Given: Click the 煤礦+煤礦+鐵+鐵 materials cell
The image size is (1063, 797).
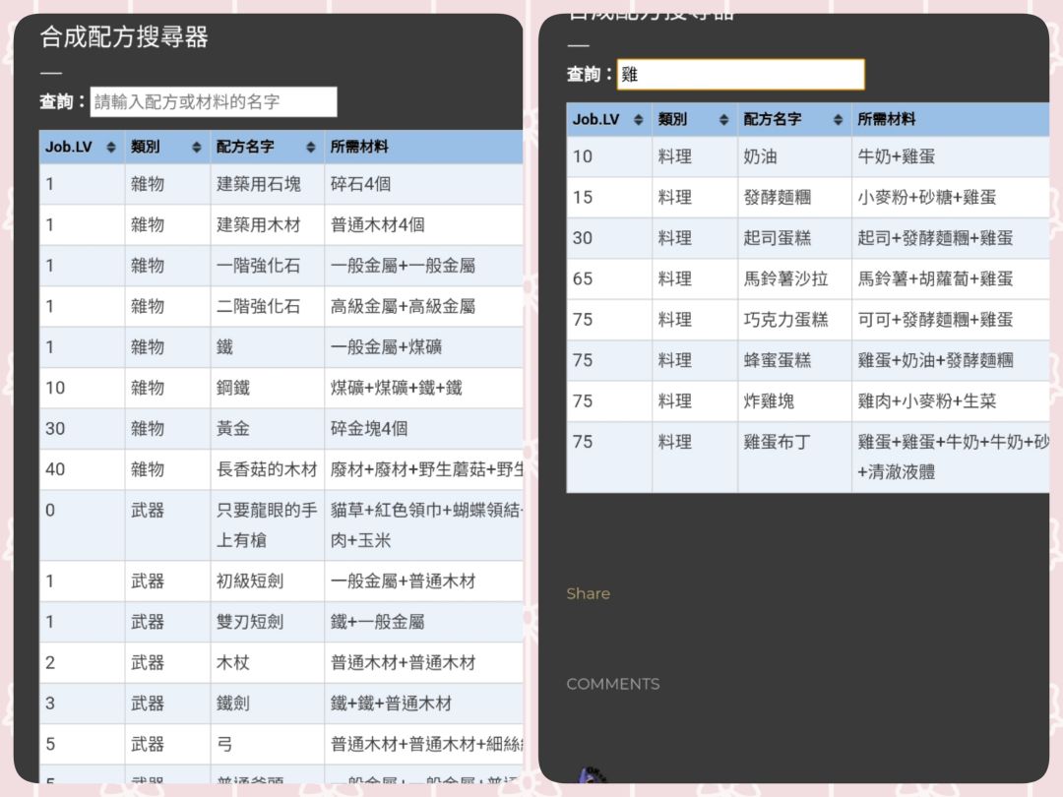Looking at the screenshot, I should click(x=397, y=388).
